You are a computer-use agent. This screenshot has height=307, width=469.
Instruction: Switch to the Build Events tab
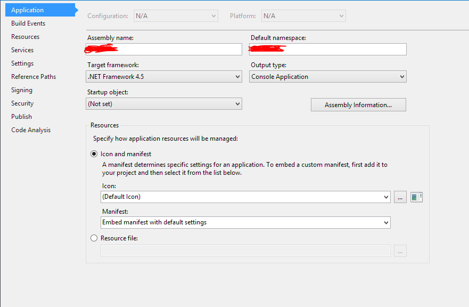(x=28, y=23)
